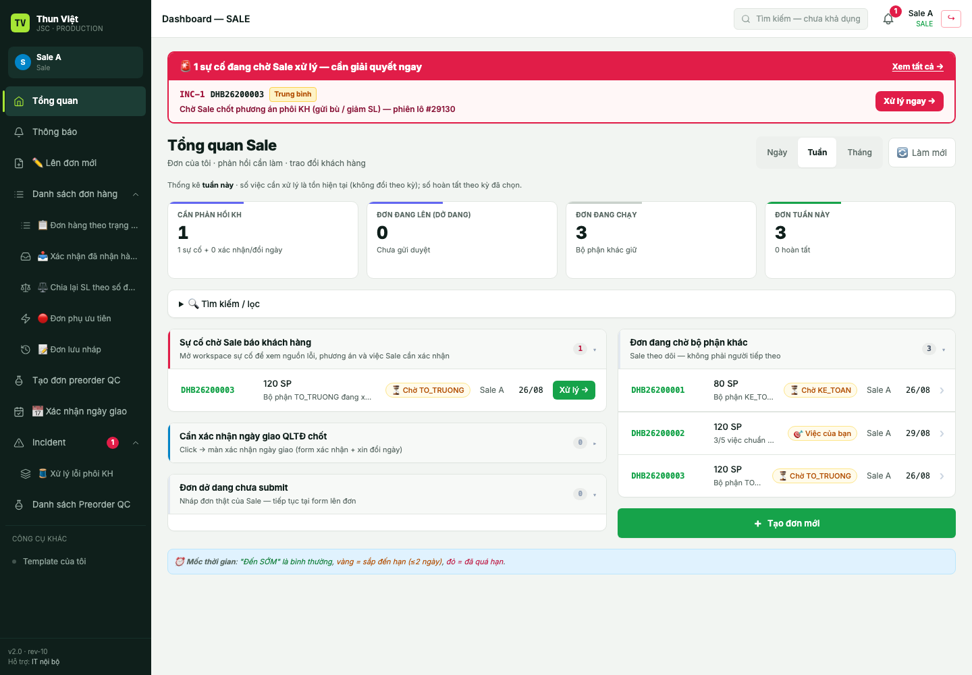Click the Tổng quan home icon

[x=19, y=101]
